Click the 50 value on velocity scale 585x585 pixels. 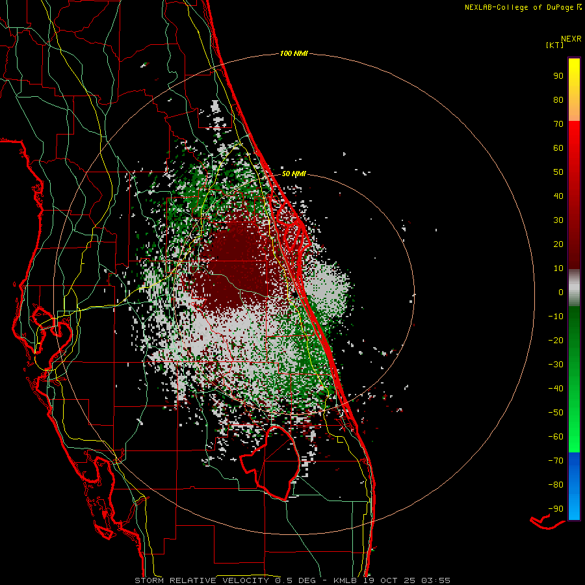[x=558, y=172]
